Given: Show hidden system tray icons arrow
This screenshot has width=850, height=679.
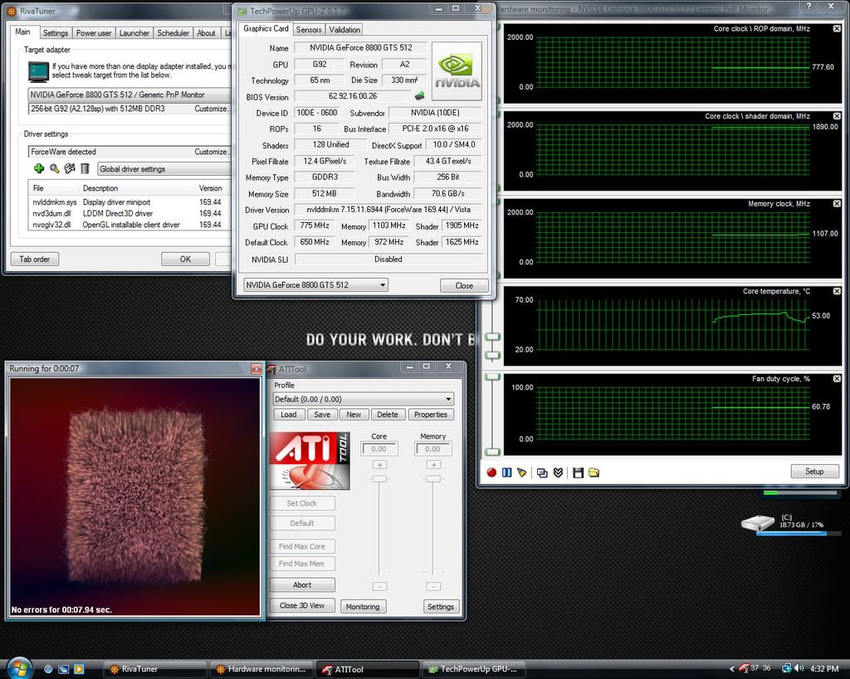Looking at the screenshot, I should (x=732, y=669).
